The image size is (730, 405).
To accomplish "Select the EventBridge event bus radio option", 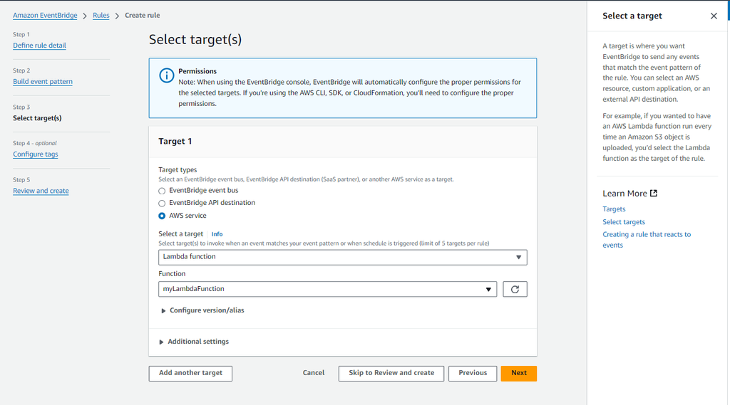I will pos(162,191).
